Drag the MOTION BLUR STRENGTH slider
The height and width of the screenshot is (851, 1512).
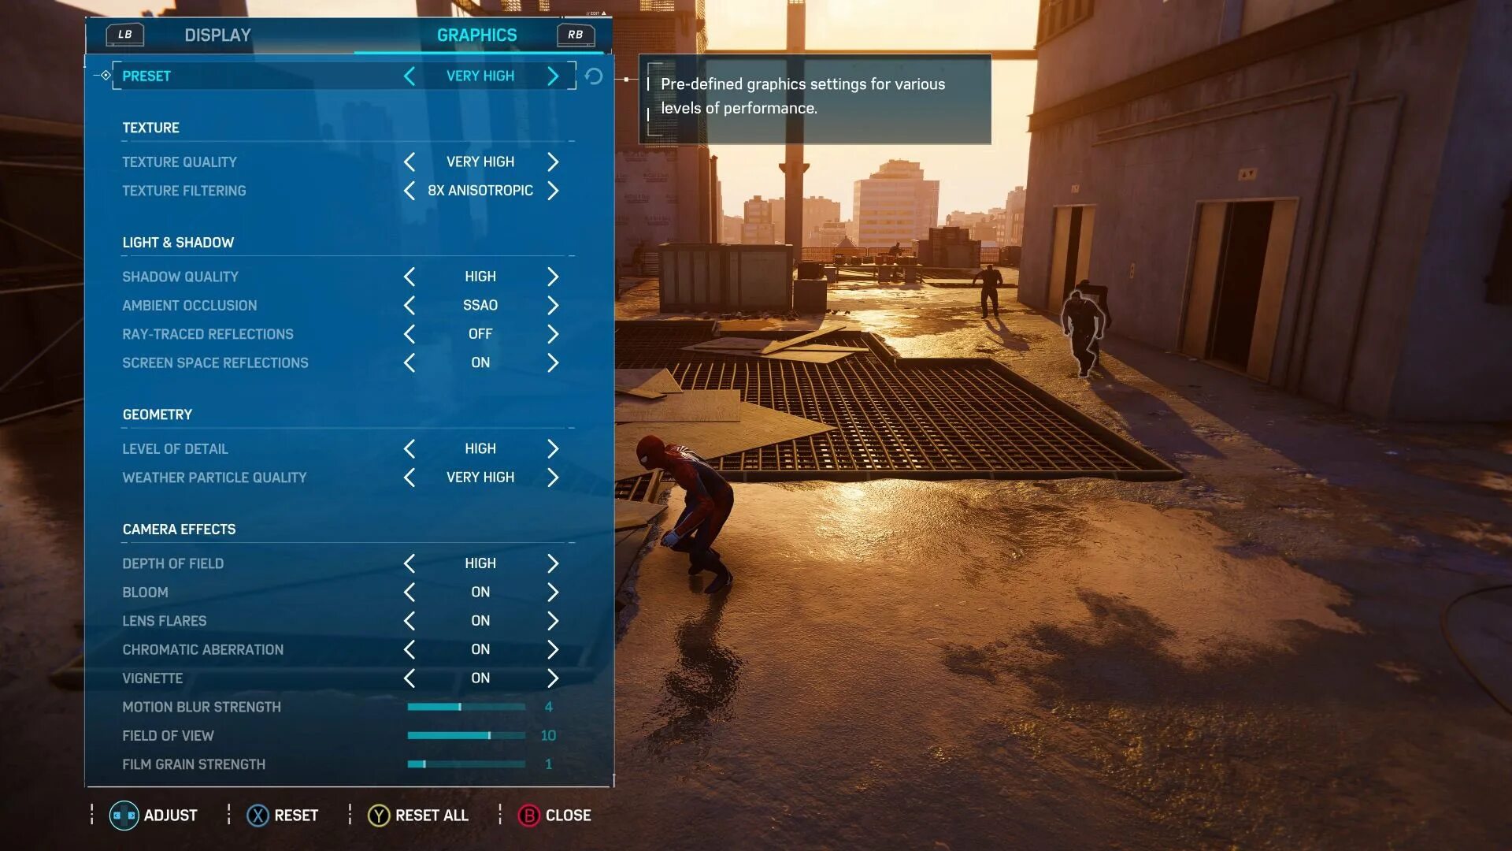(460, 707)
